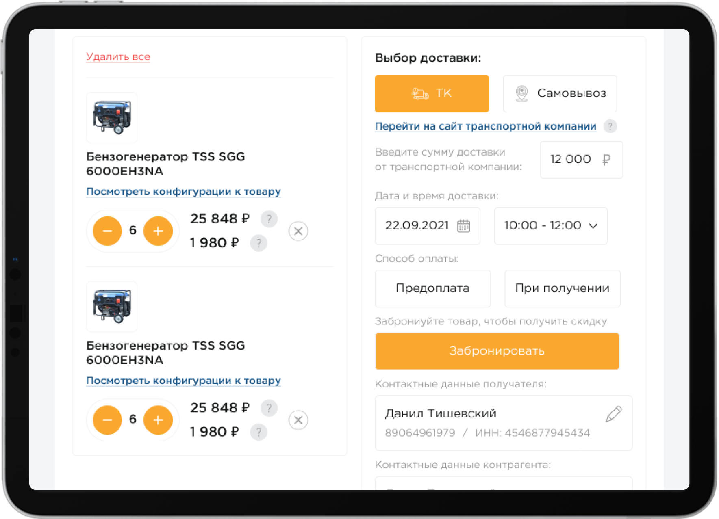Screen dimensions: 719x519
Task: Choose Предоплата payment method
Action: coord(432,288)
